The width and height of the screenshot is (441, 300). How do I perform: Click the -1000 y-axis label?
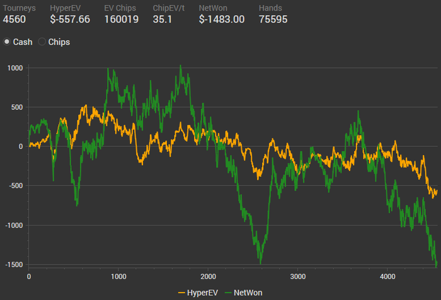[14, 226]
